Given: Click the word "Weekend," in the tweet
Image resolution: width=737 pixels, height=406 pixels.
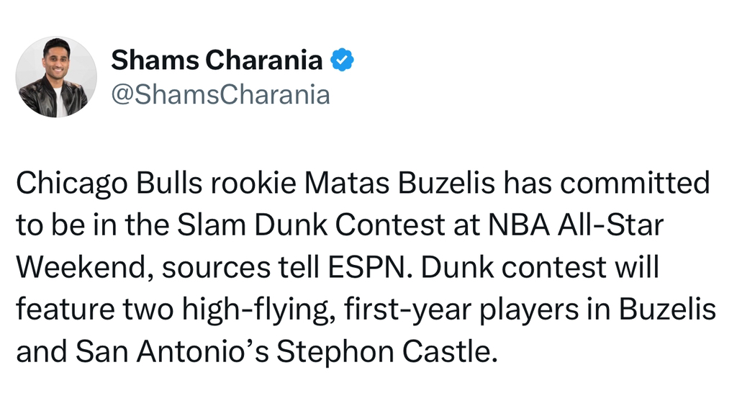Looking at the screenshot, I should tap(83, 267).
